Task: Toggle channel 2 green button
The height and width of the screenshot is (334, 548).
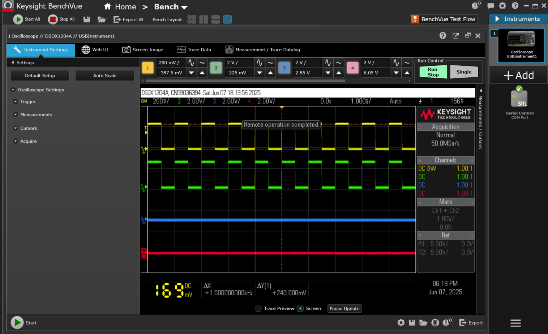Action: click(216, 68)
